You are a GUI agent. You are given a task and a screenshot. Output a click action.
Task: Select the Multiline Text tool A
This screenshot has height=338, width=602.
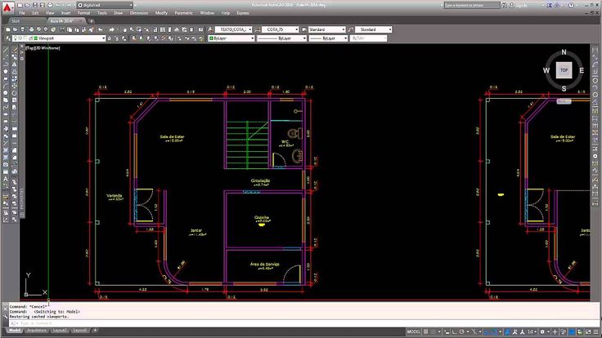pos(6,179)
